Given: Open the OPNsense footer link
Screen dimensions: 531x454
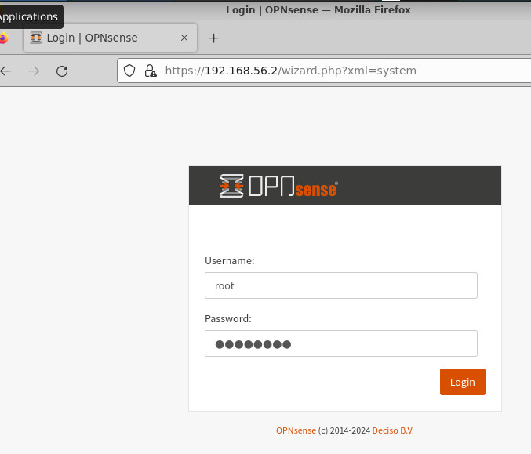Looking at the screenshot, I should [296, 430].
